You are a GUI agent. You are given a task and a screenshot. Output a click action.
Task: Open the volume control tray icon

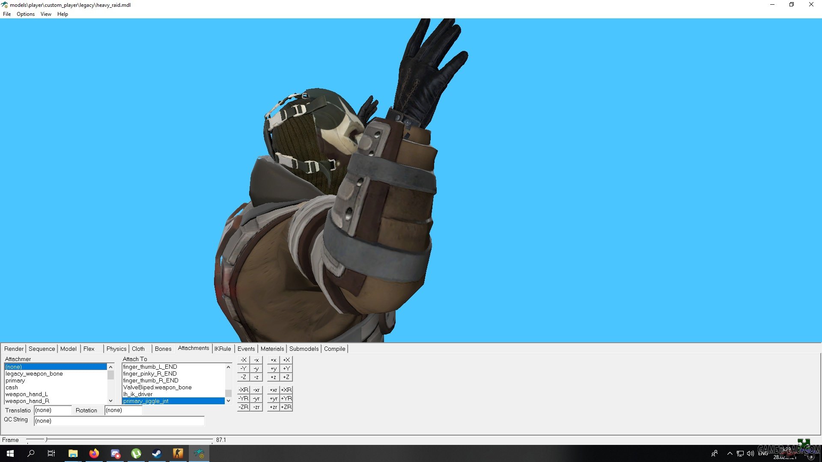pos(751,453)
